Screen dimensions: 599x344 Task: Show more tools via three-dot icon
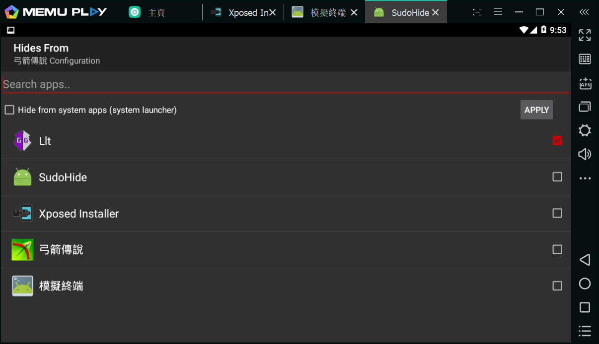[x=585, y=178]
